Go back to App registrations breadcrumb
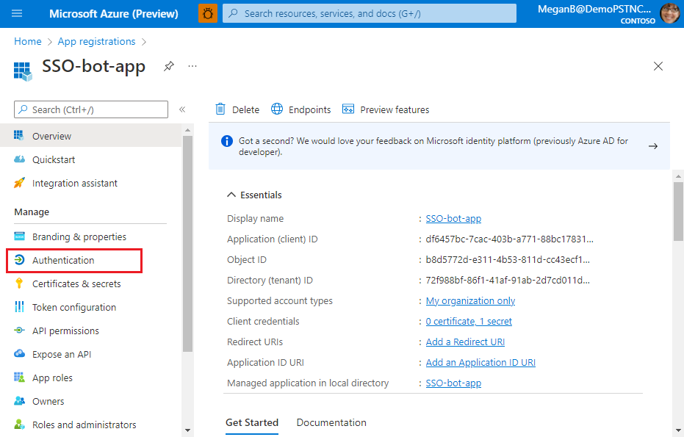 pos(96,41)
